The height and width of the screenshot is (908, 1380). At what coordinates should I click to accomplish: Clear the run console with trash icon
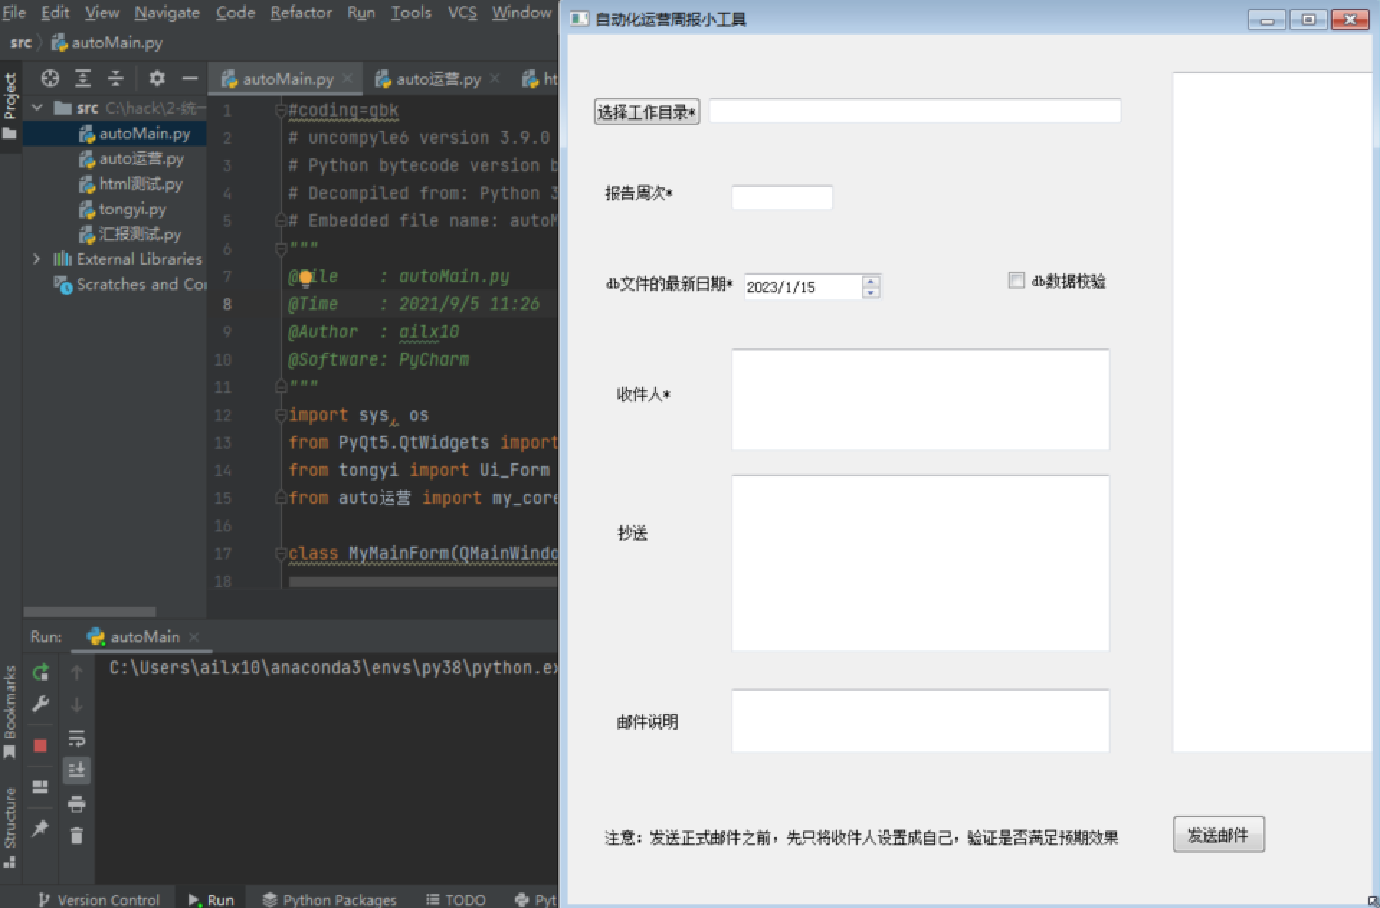click(76, 835)
